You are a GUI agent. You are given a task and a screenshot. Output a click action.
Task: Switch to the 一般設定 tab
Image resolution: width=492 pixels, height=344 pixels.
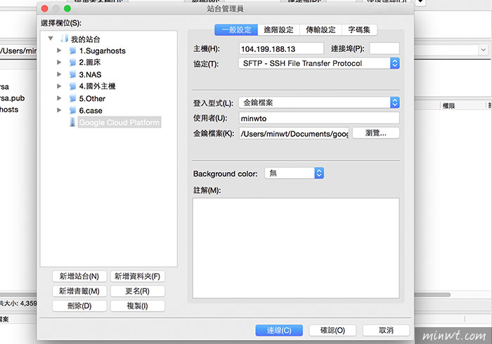(x=236, y=29)
